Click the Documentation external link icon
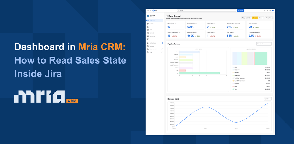 click(x=162, y=49)
